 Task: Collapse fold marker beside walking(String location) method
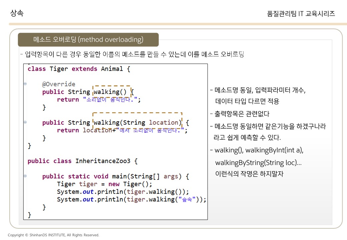(x=25, y=122)
